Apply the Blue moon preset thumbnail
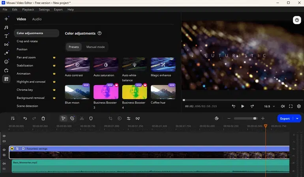The height and width of the screenshot is (177, 304). pyautogui.click(x=77, y=92)
